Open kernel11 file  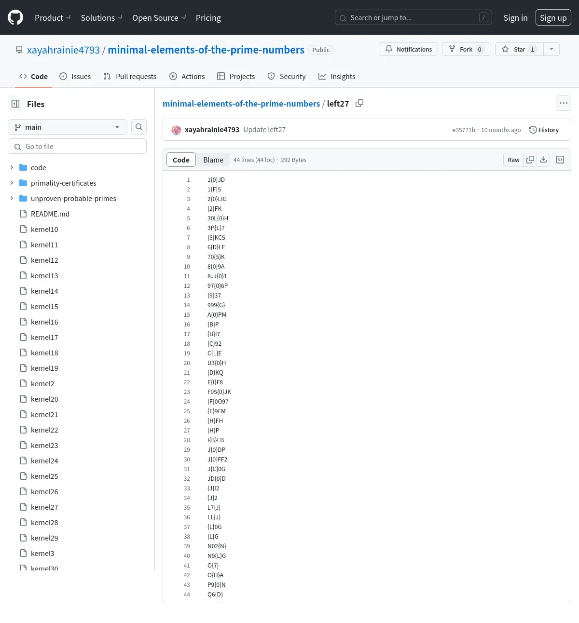[44, 244]
